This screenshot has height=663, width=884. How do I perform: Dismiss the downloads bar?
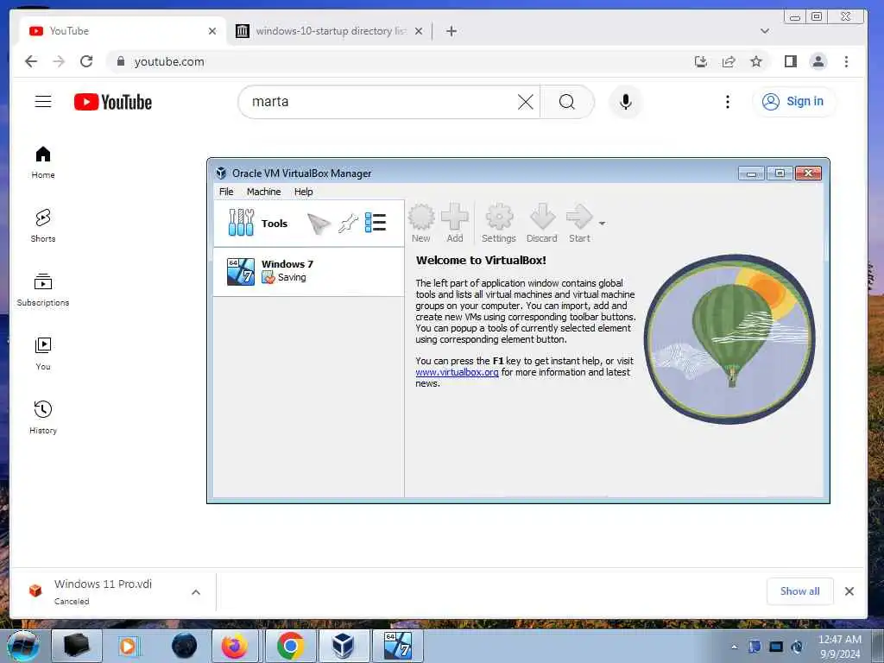coord(849,591)
